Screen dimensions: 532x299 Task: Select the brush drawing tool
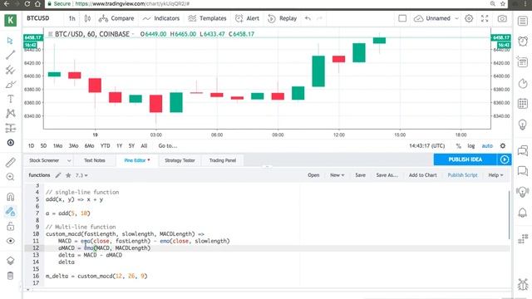[x=10, y=84]
